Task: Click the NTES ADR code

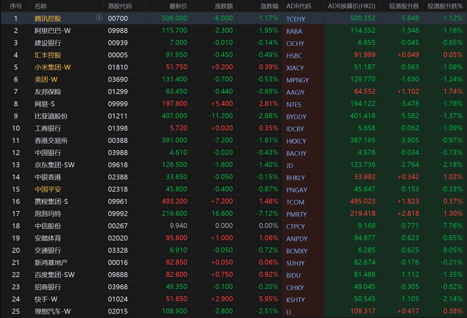Action: (x=294, y=105)
